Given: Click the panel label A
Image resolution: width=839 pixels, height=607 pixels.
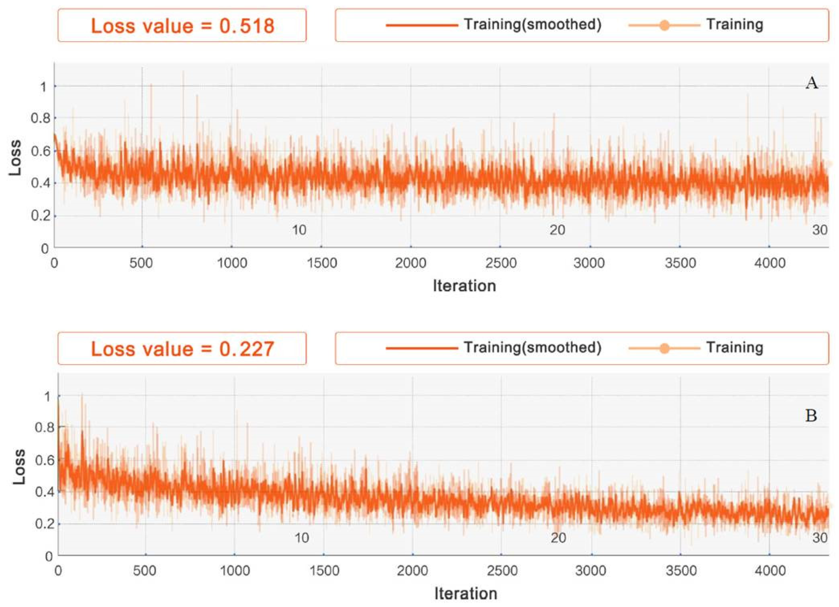Looking at the screenshot, I should click(x=812, y=84).
